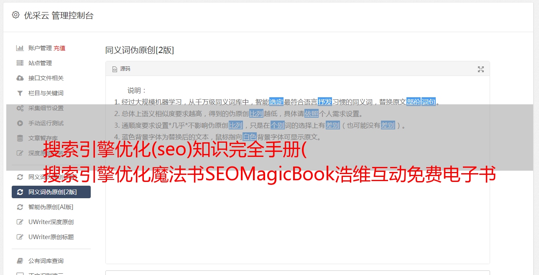
Task: Click the 优采云 管理控制台 title link
Action: click(59, 15)
